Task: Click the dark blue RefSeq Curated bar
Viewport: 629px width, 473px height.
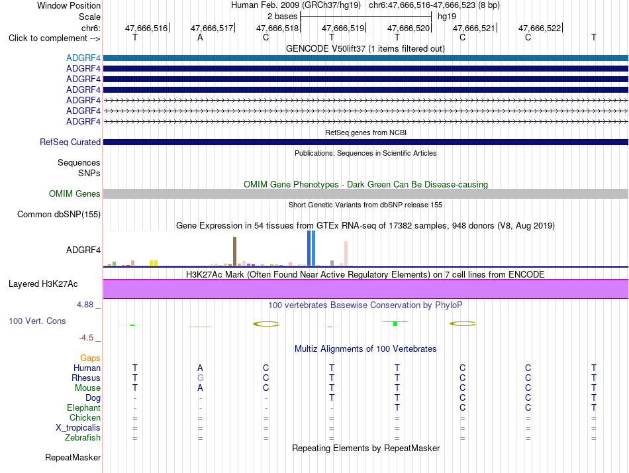Action: point(366,142)
